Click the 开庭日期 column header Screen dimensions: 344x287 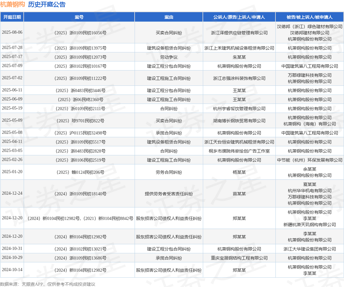point(12,17)
